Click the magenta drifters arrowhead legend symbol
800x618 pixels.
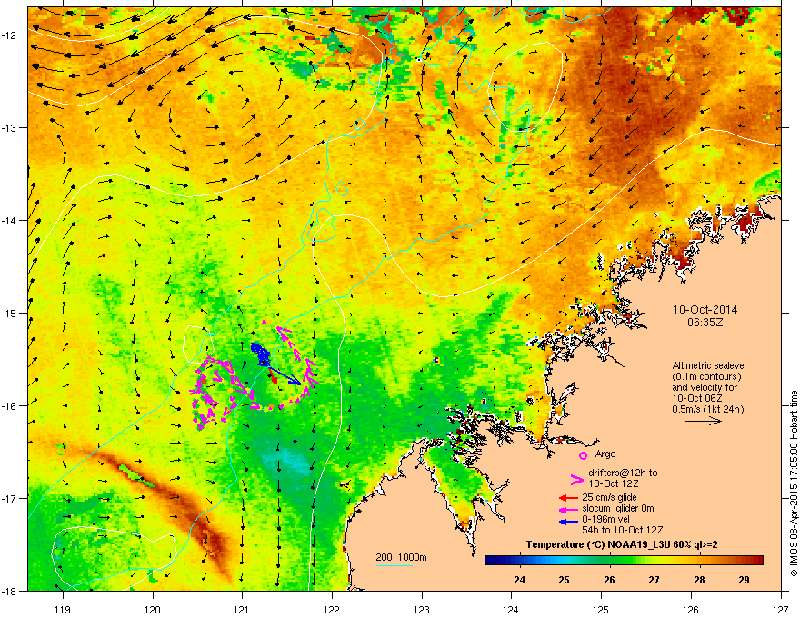click(x=576, y=480)
